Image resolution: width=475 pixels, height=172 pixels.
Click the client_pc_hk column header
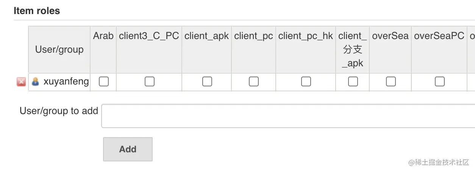[306, 36]
